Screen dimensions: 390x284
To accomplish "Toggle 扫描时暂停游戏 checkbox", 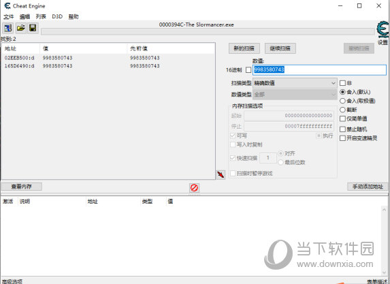I will click(x=233, y=173).
